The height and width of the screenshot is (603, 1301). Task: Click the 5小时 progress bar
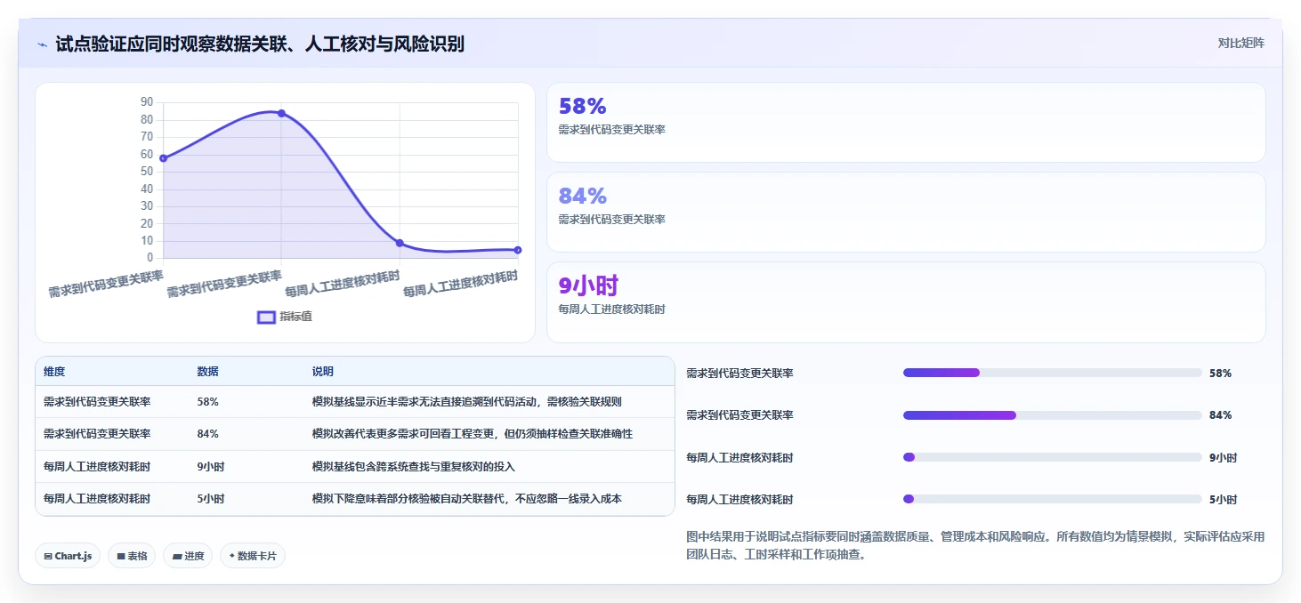coord(1052,499)
